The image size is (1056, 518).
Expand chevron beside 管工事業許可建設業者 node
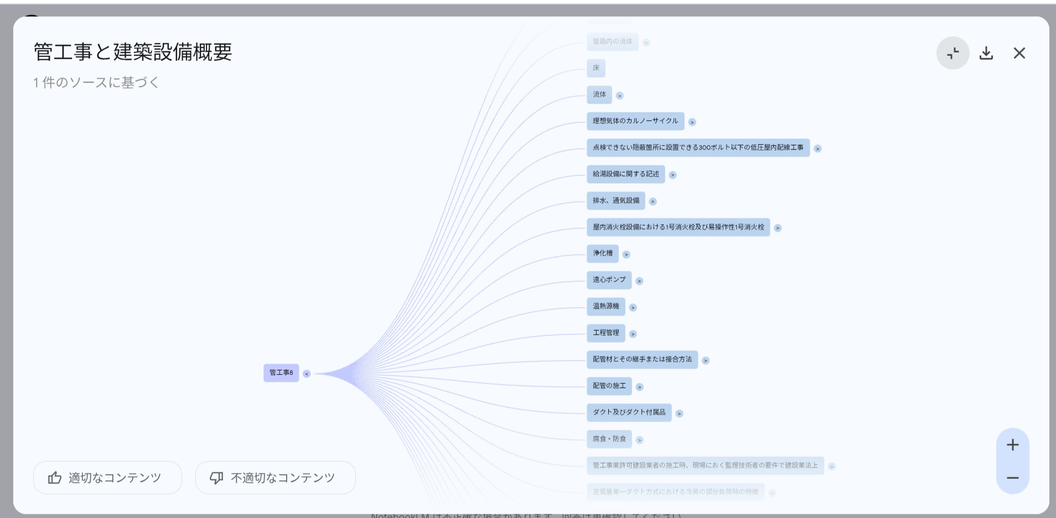pos(831,467)
